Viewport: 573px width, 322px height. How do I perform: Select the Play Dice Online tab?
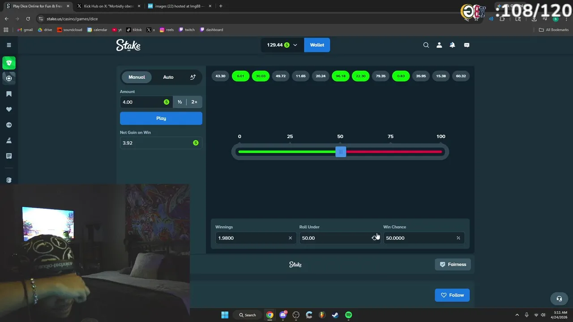pyautogui.click(x=38, y=6)
